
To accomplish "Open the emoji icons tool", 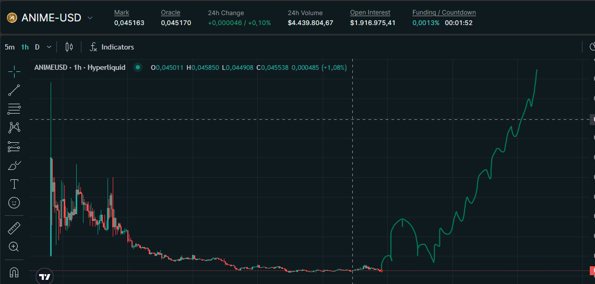I will [14, 203].
